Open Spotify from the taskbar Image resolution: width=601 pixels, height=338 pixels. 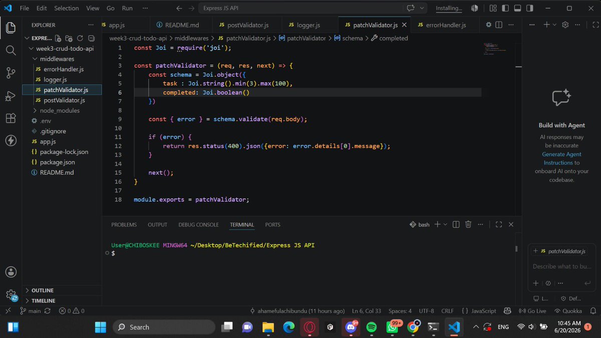(371, 327)
